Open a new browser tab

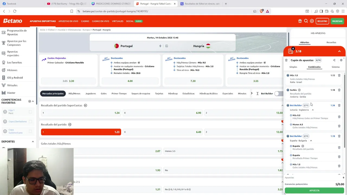[x=226, y=4]
